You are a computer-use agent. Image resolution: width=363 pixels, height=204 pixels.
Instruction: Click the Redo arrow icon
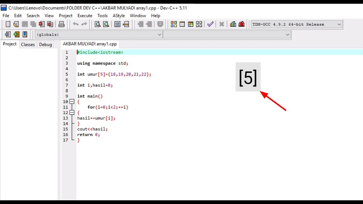point(84,24)
